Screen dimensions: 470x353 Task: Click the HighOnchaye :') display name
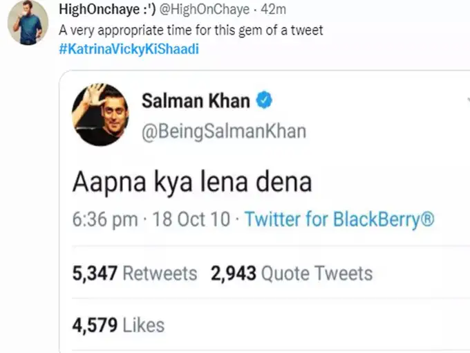pyautogui.click(x=107, y=10)
